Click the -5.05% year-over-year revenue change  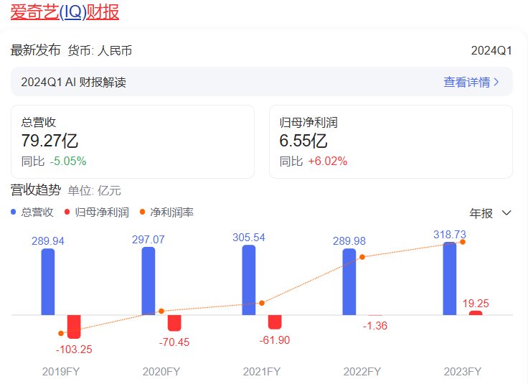[68, 161]
